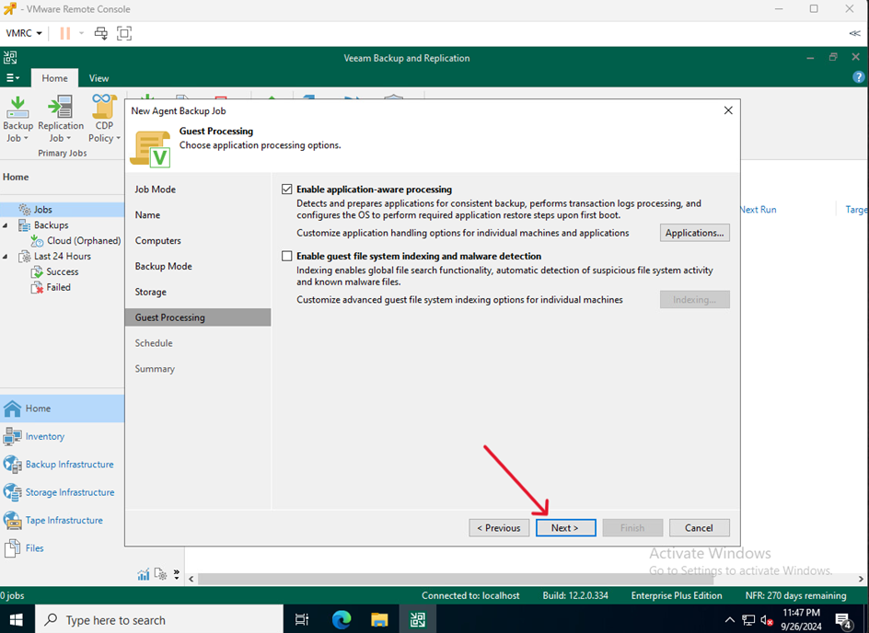The height and width of the screenshot is (633, 869).
Task: Enable guest file system indexing checkbox
Action: pyautogui.click(x=287, y=256)
